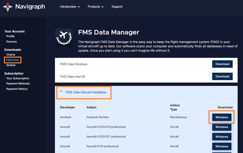Viewport: 243px width, 153px height.
Task: Click the 'Aerobask' developer cell
Action: (66, 117)
